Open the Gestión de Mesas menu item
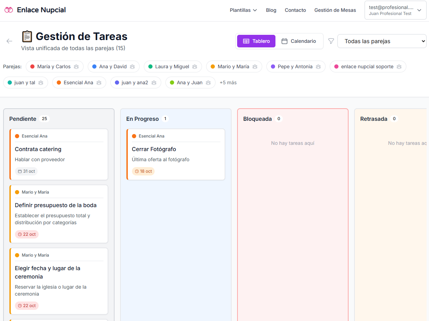The width and height of the screenshot is (429, 321). (x=335, y=10)
